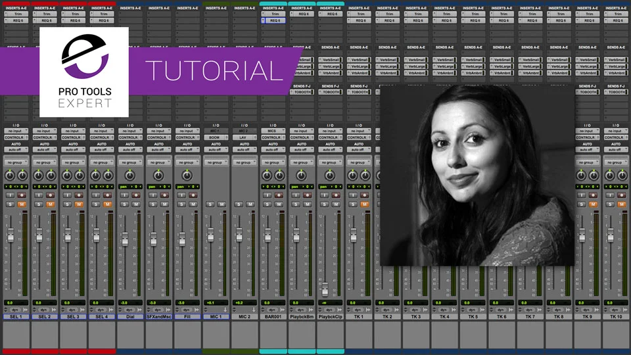The width and height of the screenshot is (631, 355).
Task: Open the no group selector on SEL 3
Action: pyautogui.click(x=73, y=162)
